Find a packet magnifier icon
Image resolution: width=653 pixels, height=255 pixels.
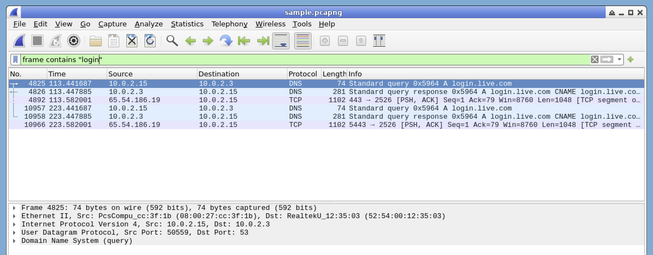pyautogui.click(x=172, y=41)
